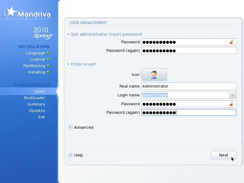Select the Exit step in sidebar
Viewport: 244px width, 183px height.
[x=42, y=117]
